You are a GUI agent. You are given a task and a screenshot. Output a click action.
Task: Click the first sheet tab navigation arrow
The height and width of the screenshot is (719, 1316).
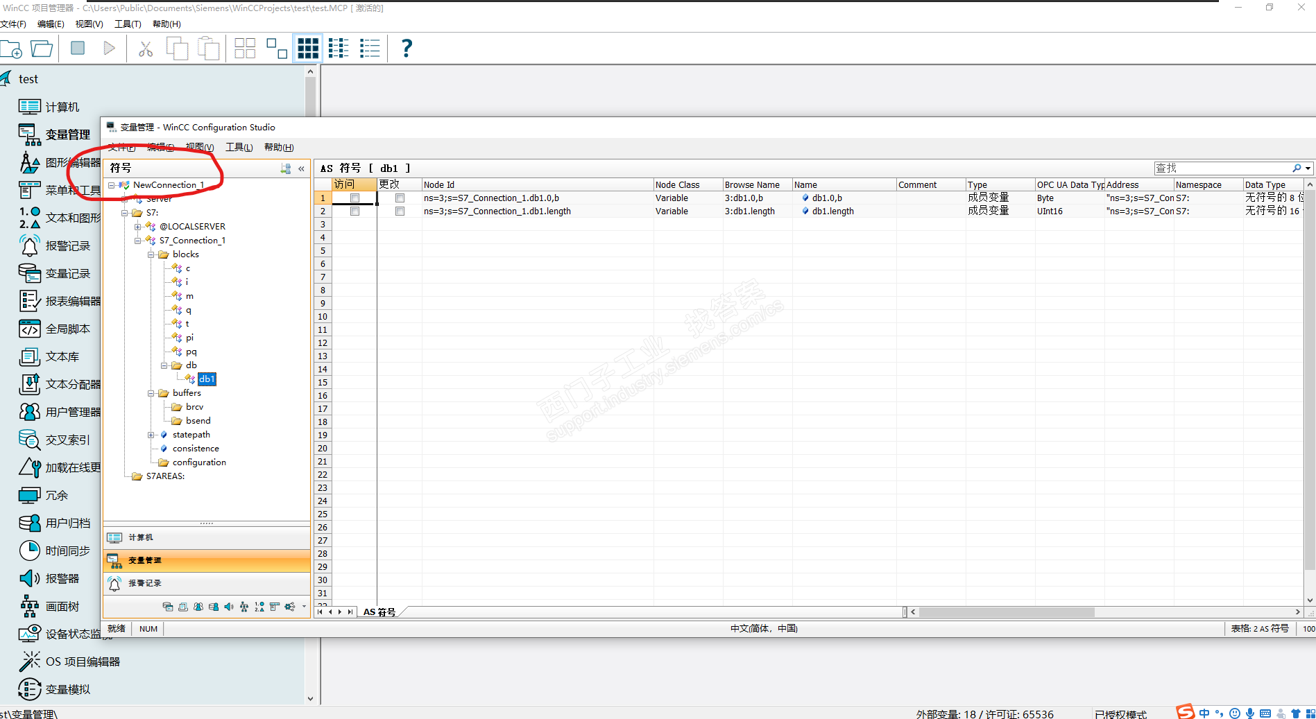(320, 612)
